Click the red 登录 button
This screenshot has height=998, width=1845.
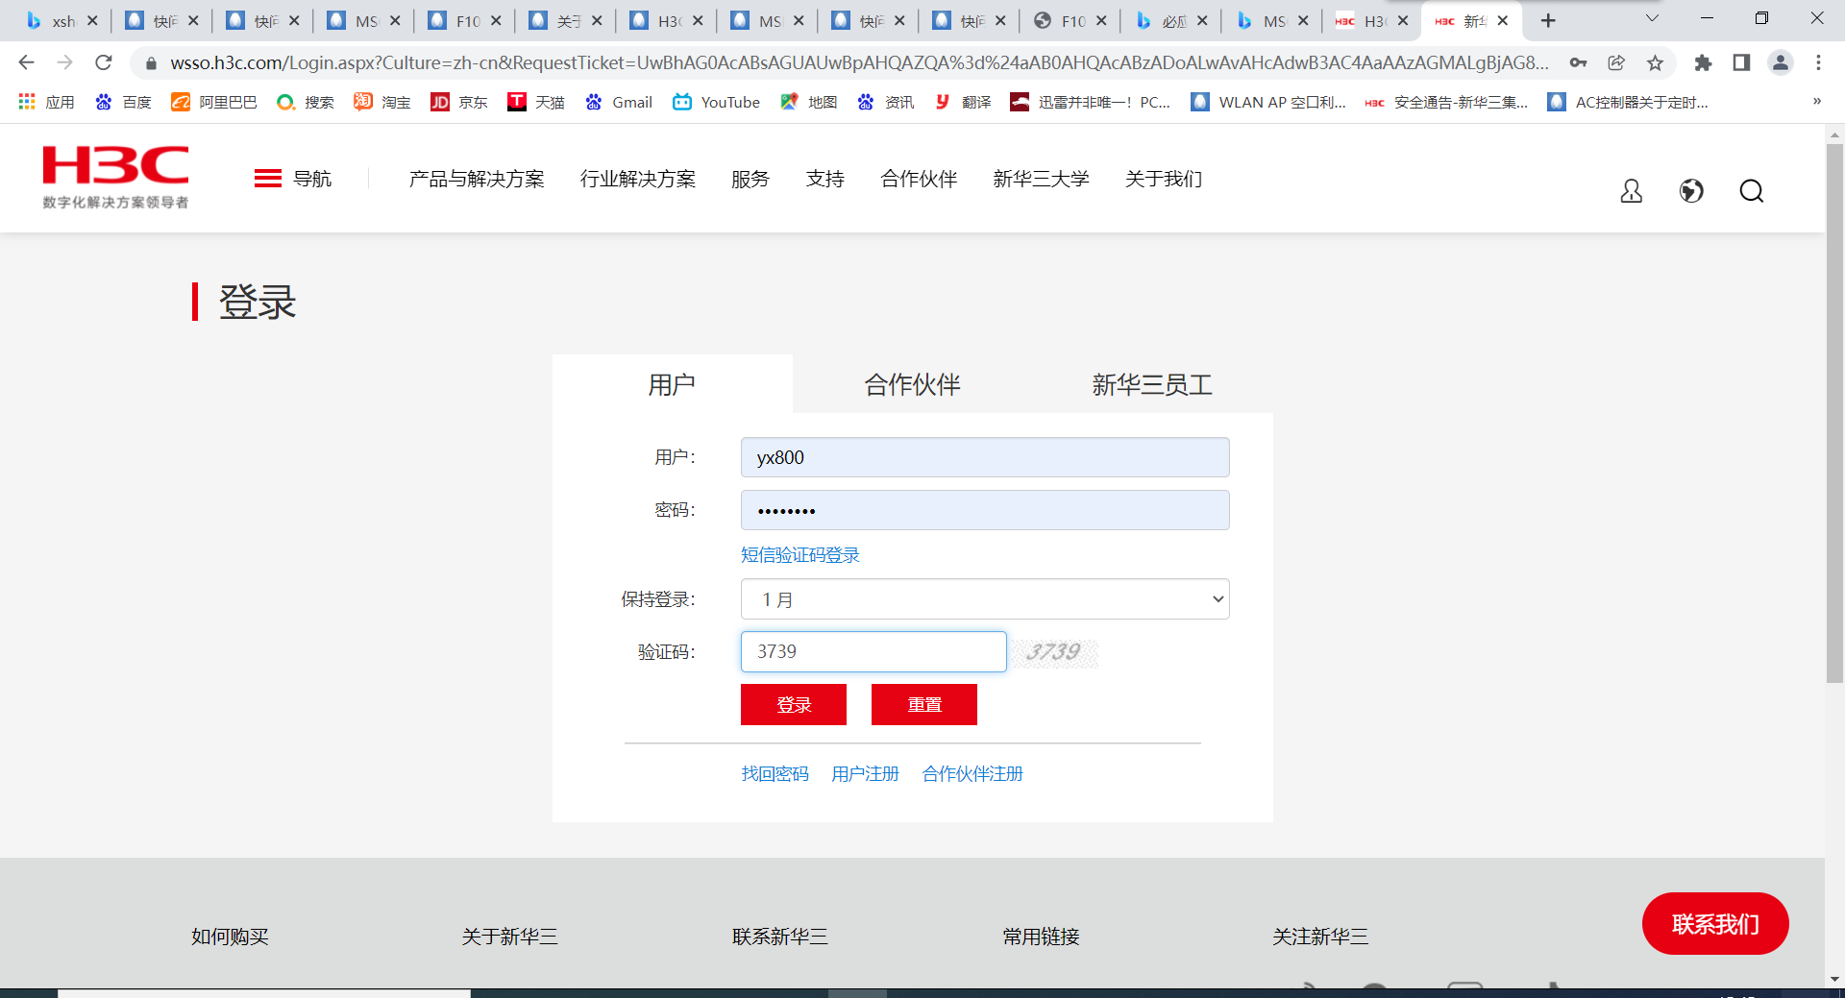[794, 704]
